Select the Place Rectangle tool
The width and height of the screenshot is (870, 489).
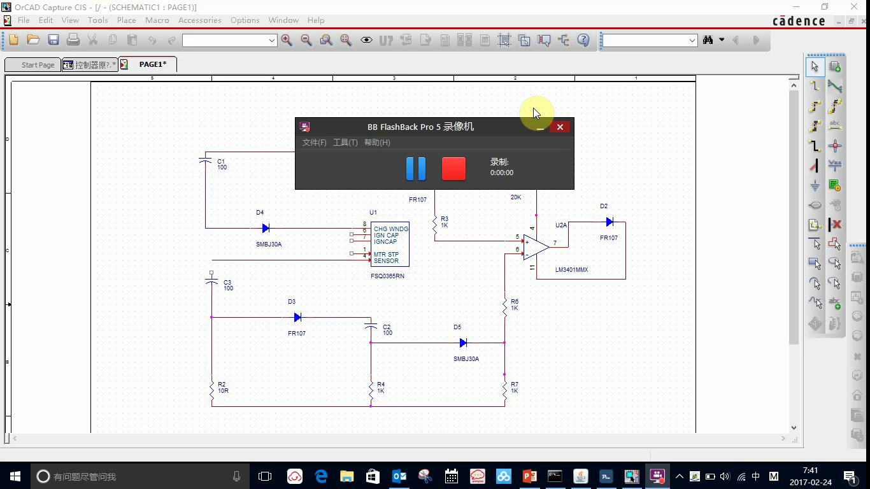click(x=815, y=264)
